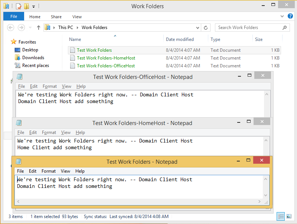Click This PC in the address path
This screenshot has width=297, height=224.
66,28
